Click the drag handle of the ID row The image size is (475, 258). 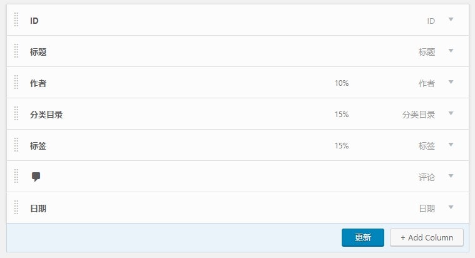(16, 20)
